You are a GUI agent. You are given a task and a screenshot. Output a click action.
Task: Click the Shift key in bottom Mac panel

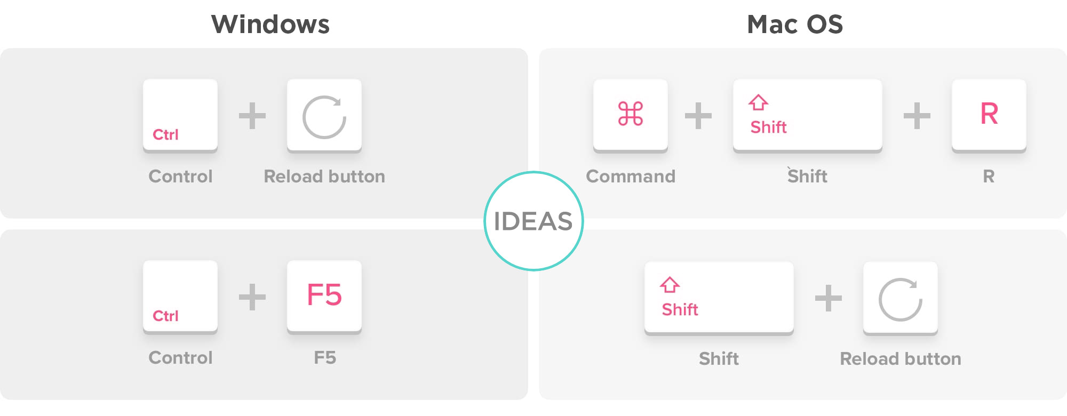719,298
